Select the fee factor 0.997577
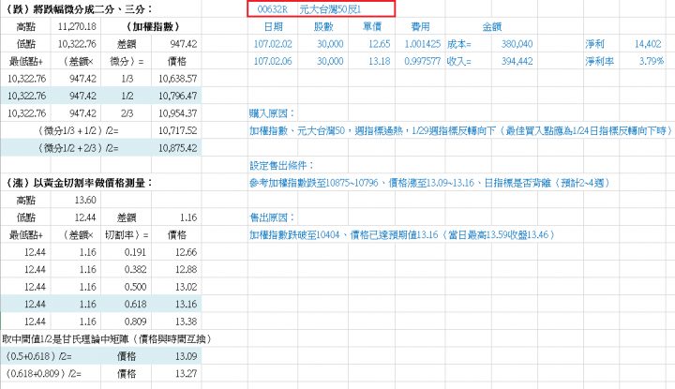 tap(422, 62)
